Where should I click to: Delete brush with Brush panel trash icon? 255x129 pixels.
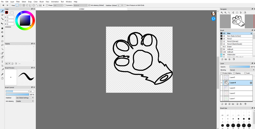(233, 59)
